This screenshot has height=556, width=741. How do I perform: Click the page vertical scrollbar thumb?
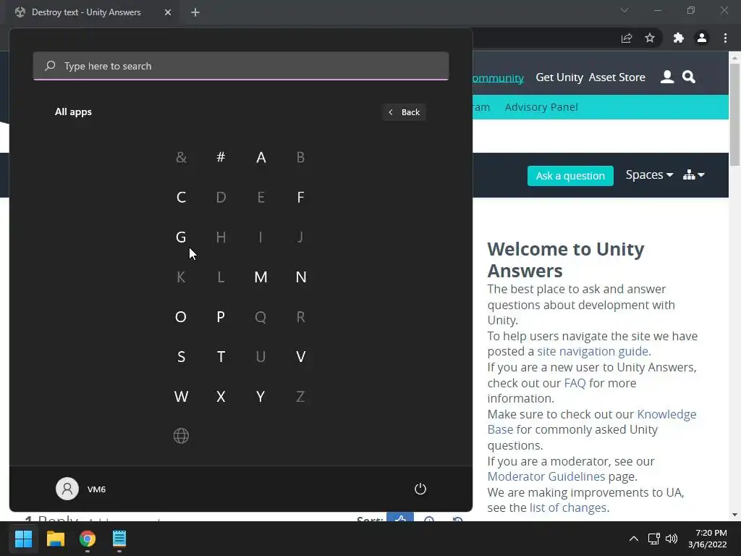pos(734,114)
